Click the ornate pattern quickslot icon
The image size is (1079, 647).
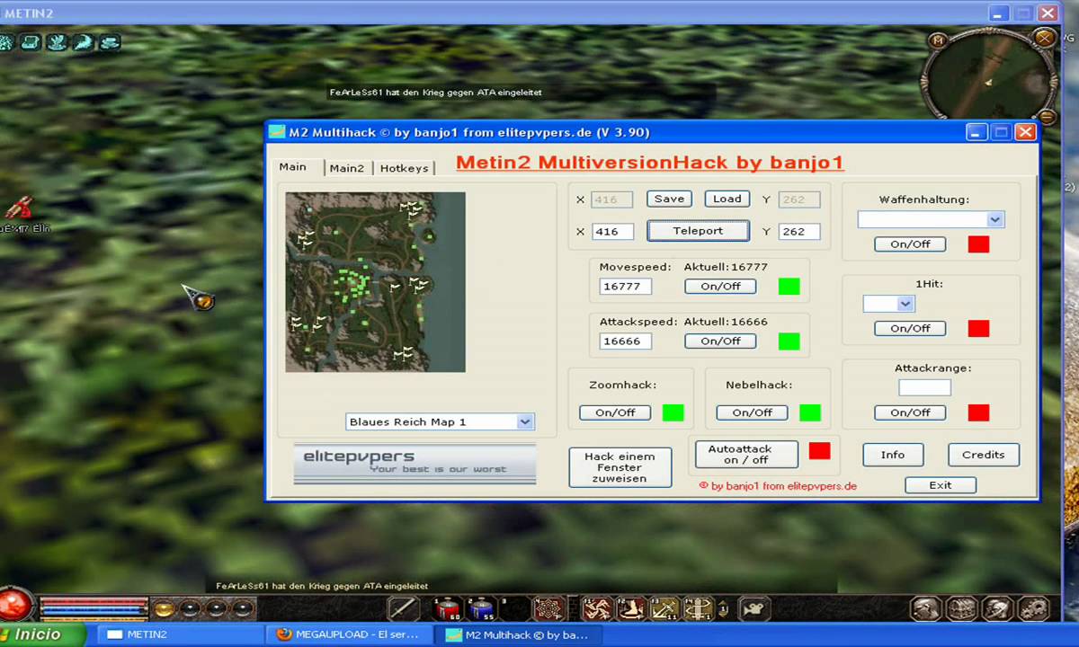pyautogui.click(x=548, y=608)
